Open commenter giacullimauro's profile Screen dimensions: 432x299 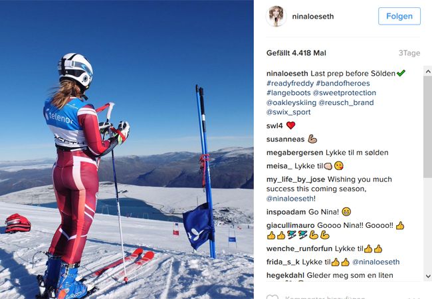pyautogui.click(x=290, y=225)
